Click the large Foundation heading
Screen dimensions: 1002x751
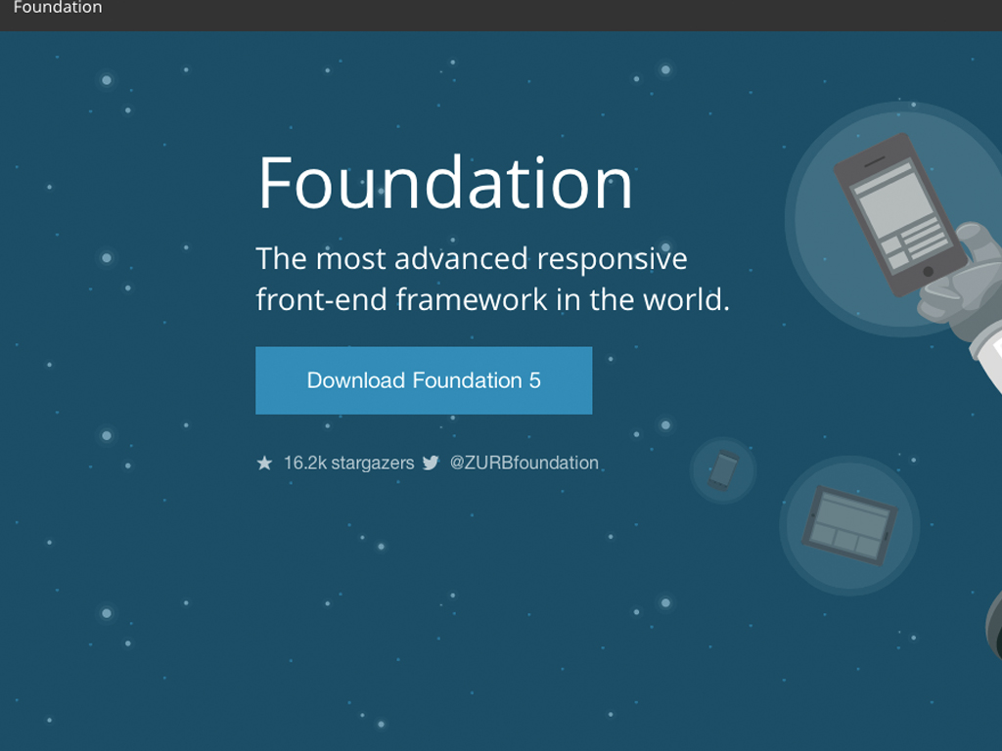pos(445,183)
